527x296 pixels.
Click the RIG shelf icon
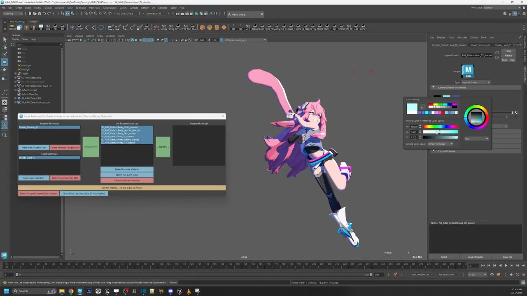(x=63, y=27)
